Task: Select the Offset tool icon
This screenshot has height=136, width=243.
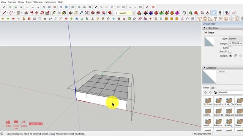Action: coord(32,13)
